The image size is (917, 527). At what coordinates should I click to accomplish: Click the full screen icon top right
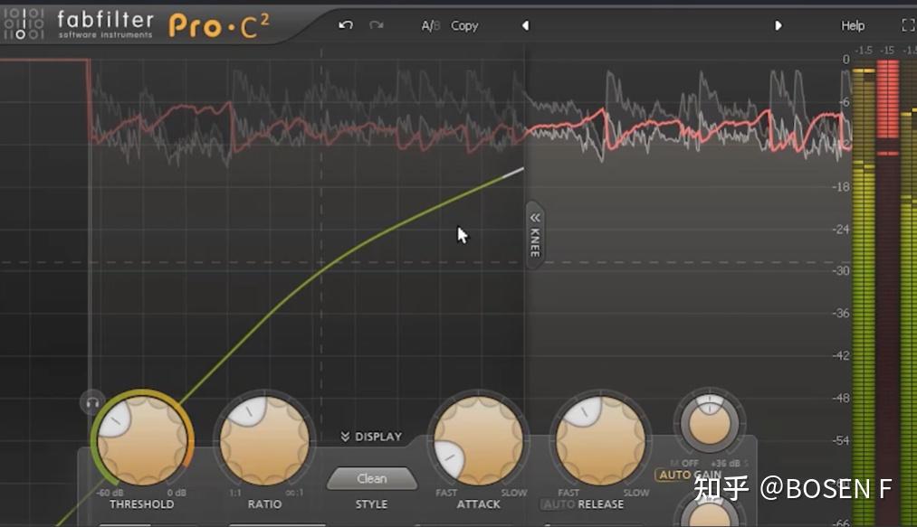point(908,25)
